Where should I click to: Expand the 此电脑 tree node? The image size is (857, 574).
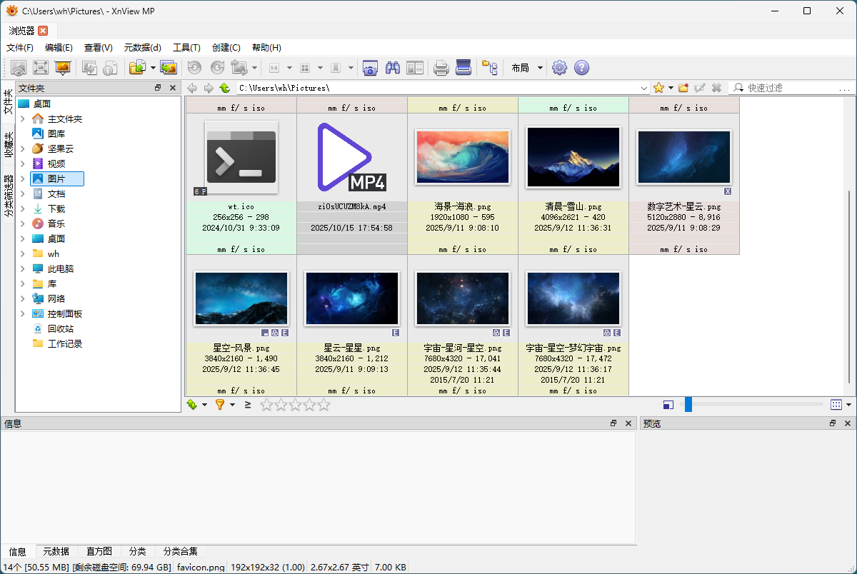pyautogui.click(x=23, y=269)
